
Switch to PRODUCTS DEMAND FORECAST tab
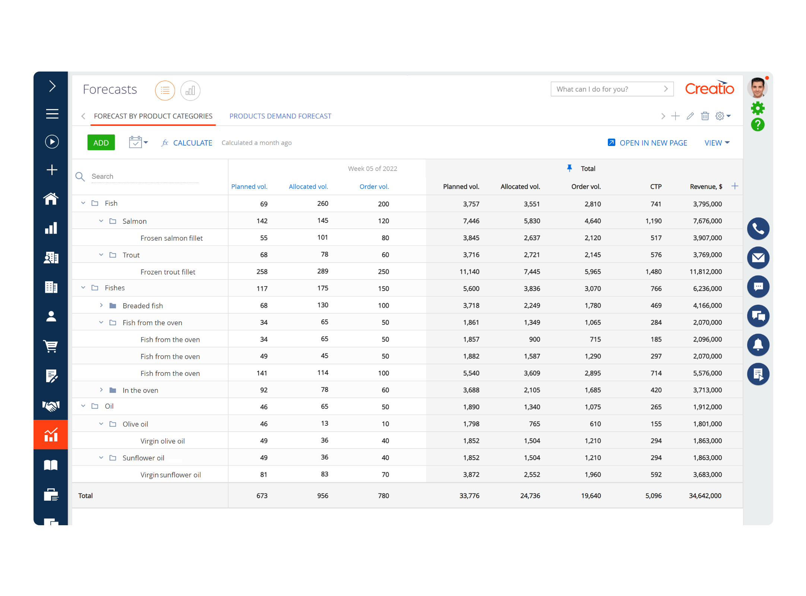coord(280,116)
